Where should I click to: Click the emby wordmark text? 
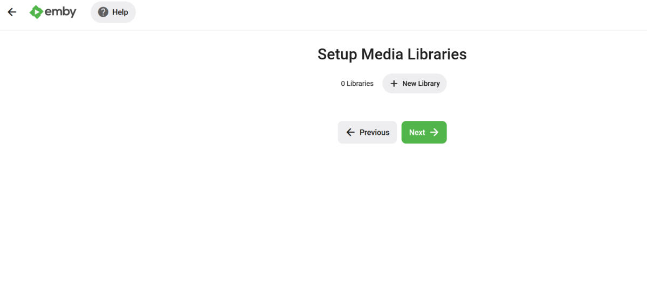pyautogui.click(x=60, y=12)
